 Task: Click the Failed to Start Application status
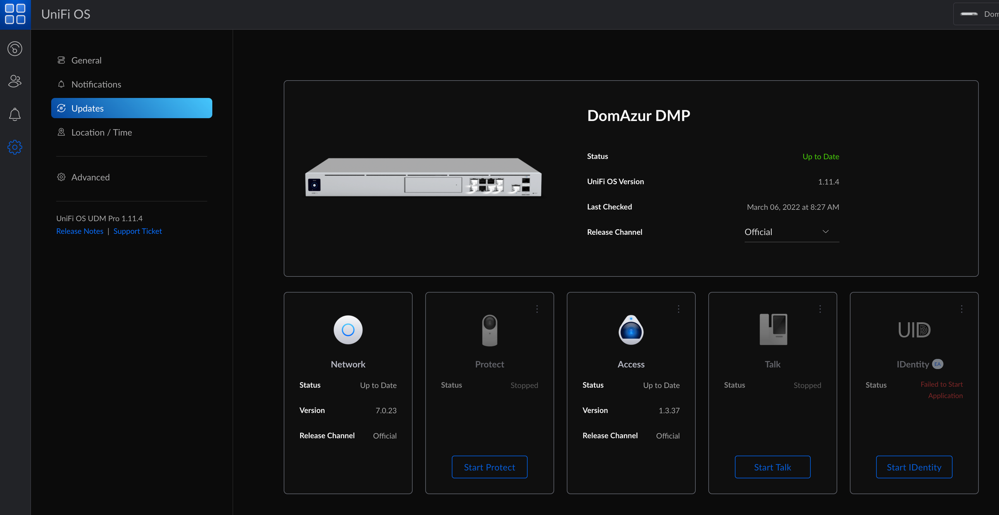point(942,390)
